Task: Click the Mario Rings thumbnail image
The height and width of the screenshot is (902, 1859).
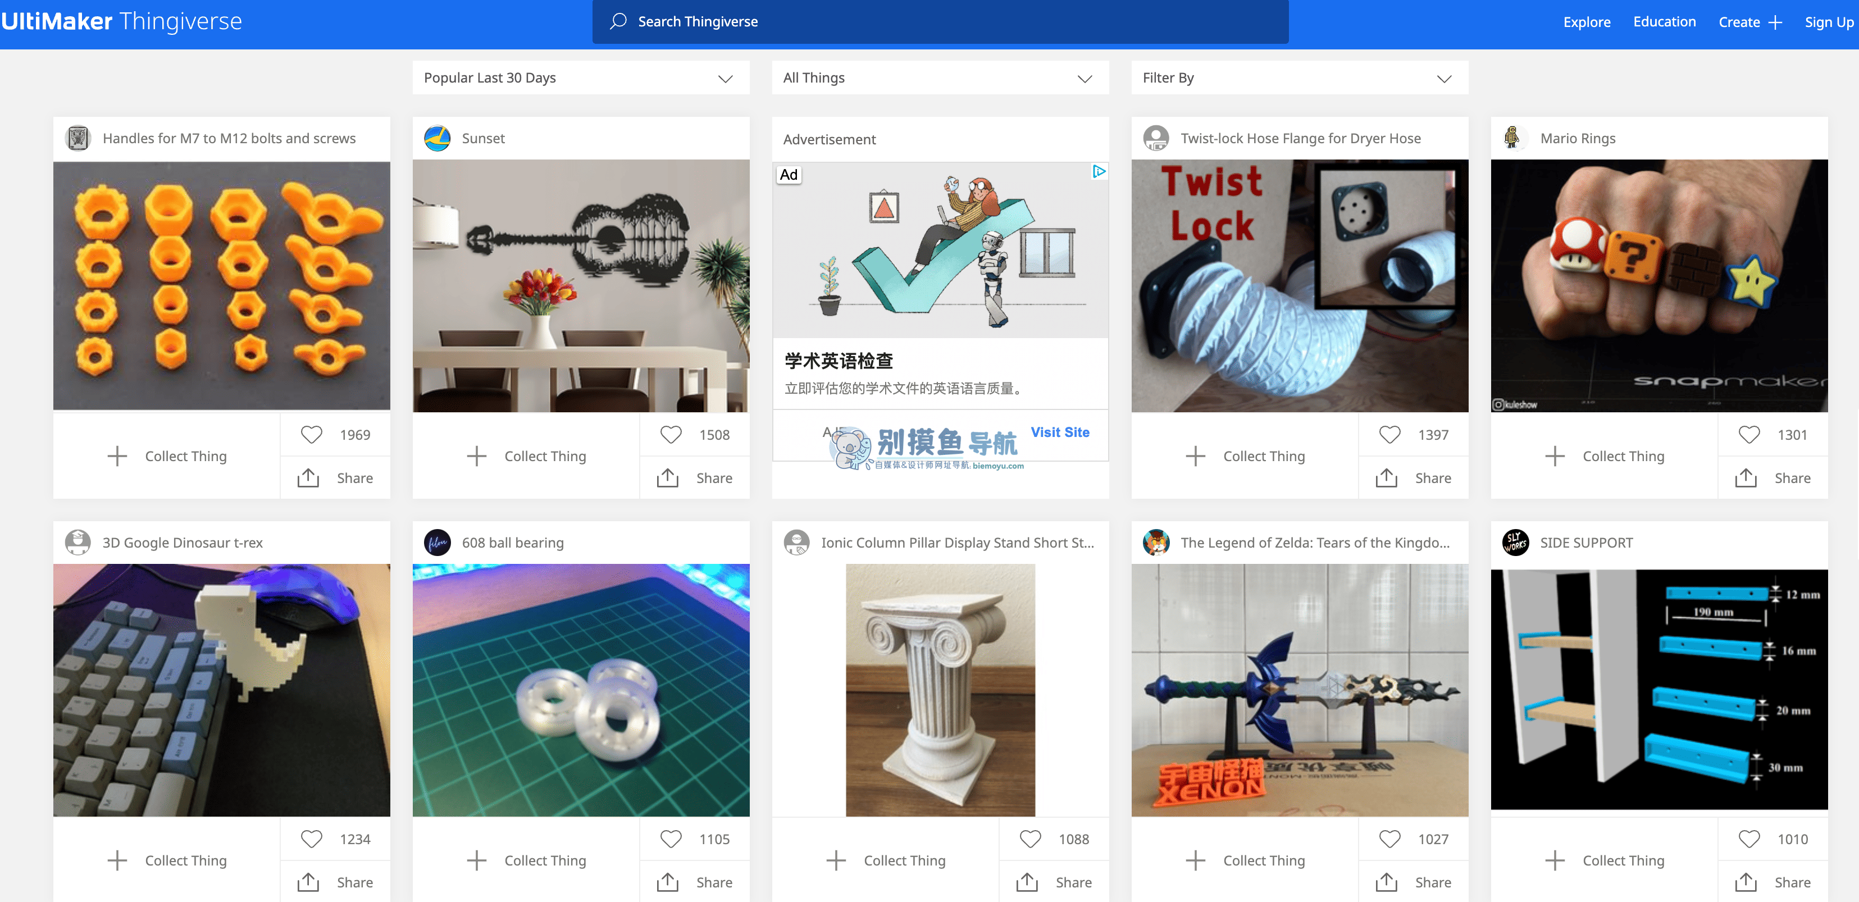Action: click(1658, 286)
